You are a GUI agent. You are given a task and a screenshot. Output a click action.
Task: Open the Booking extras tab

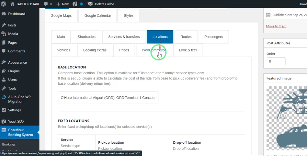point(95,50)
